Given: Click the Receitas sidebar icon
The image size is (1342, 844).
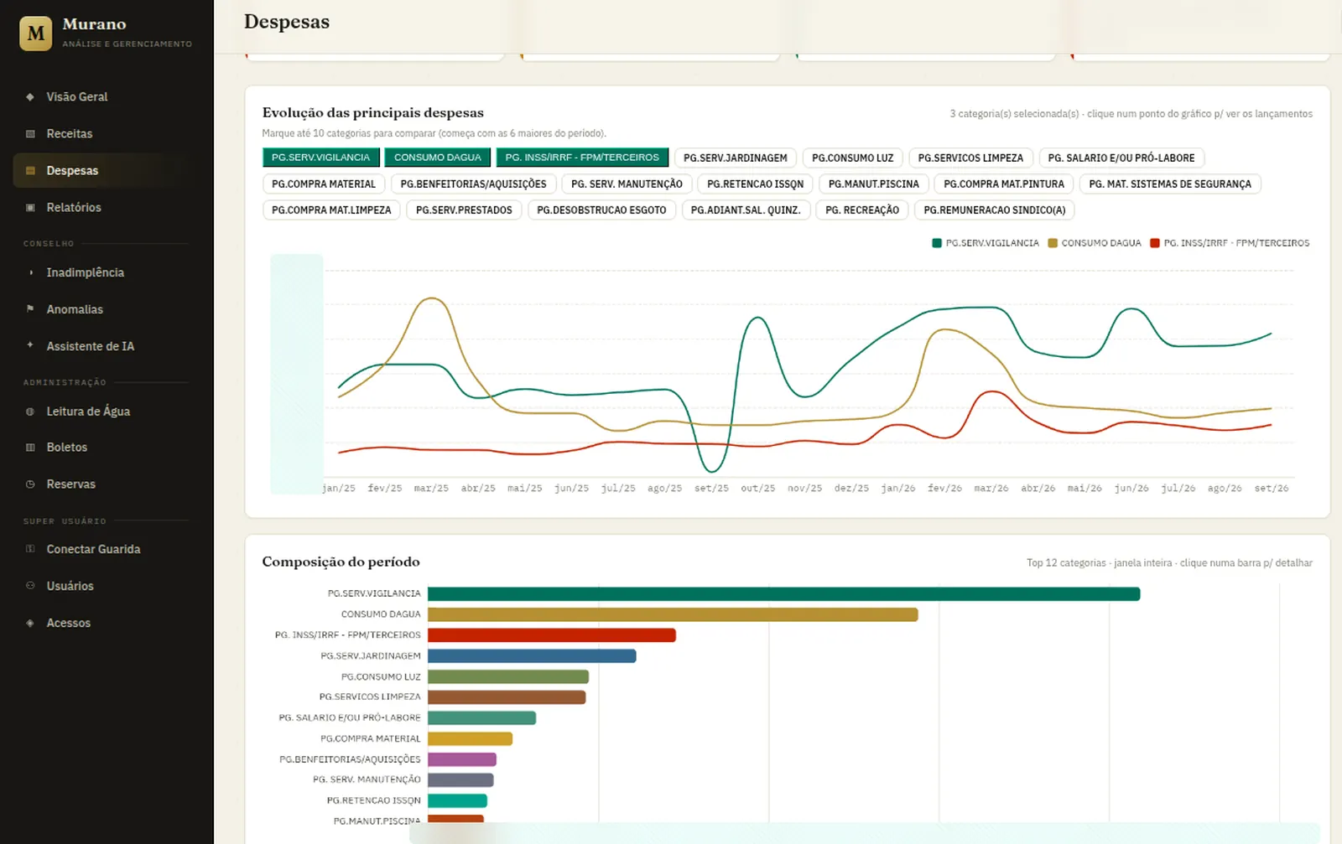Looking at the screenshot, I should 30,134.
